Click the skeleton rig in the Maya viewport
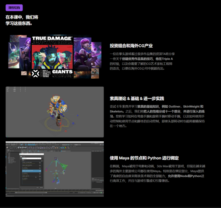The width and height of the screenshot is (221, 208). tap(57, 171)
